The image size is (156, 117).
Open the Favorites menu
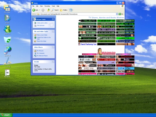[47, 6]
